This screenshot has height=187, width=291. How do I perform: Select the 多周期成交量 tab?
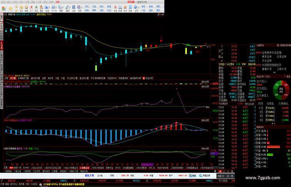tap(23, 78)
